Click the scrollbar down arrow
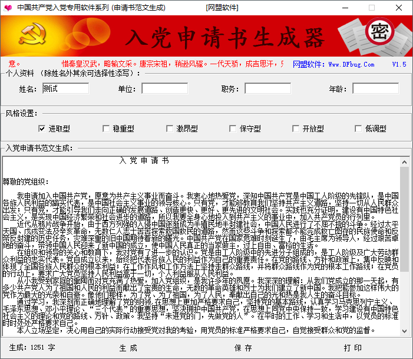 (x=404, y=331)
